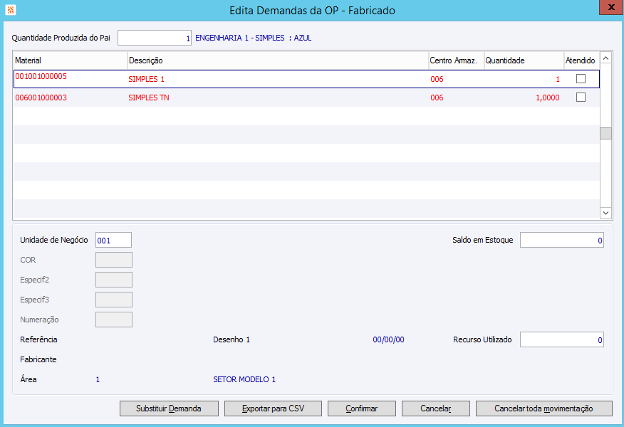Image resolution: width=624 pixels, height=427 pixels.
Task: Focus the Saldo em Estoque field
Action: (x=561, y=240)
